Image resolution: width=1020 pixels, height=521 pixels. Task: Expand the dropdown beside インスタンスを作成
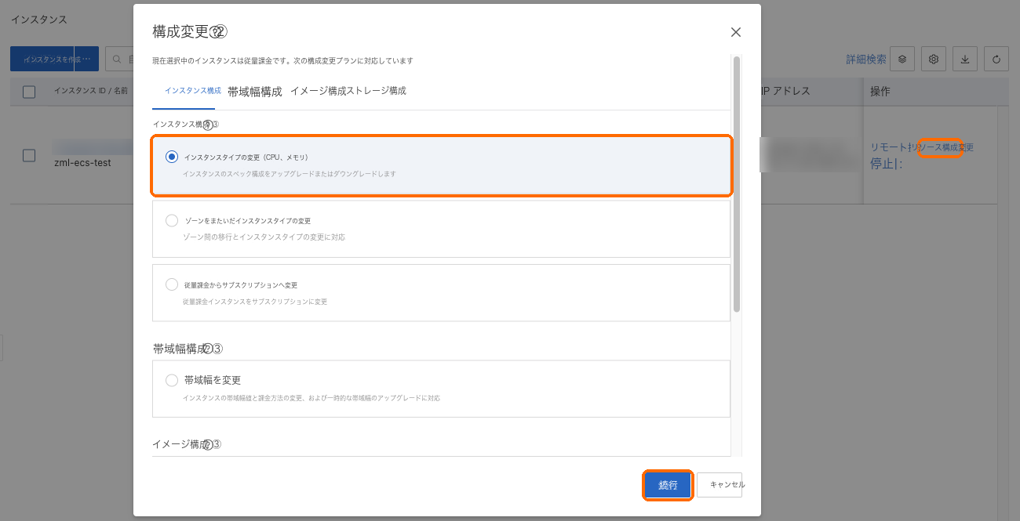coord(86,59)
